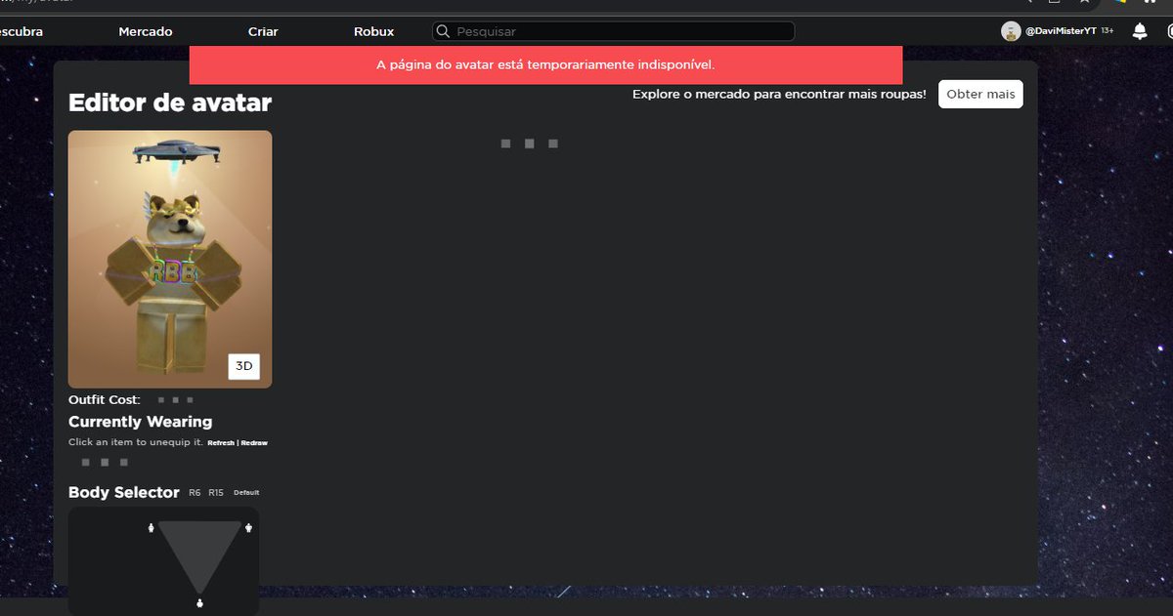Select the R6 body type
Viewport: 1173px width, 616px height.
195,493
